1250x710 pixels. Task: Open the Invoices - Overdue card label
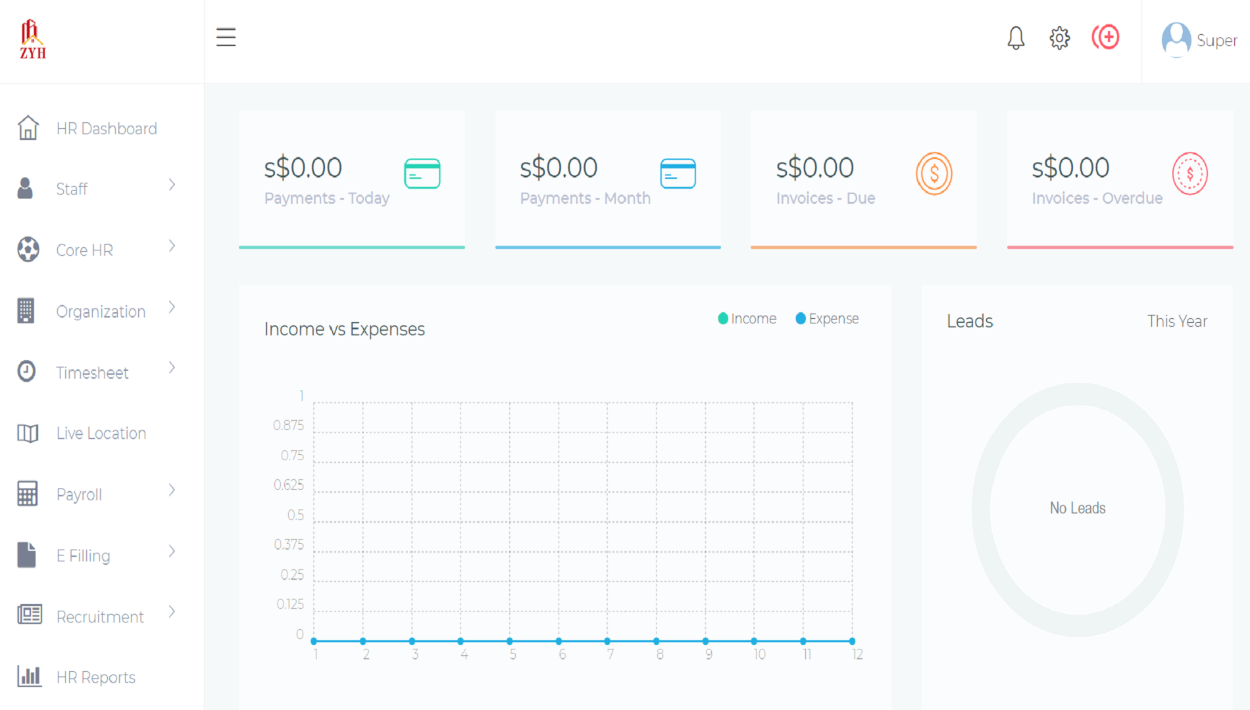click(1097, 198)
